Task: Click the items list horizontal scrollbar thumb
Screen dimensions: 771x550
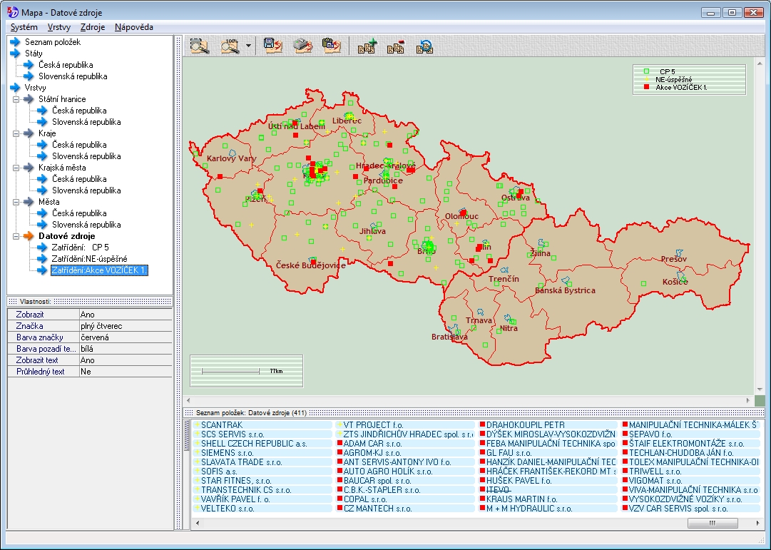Action: (713, 523)
